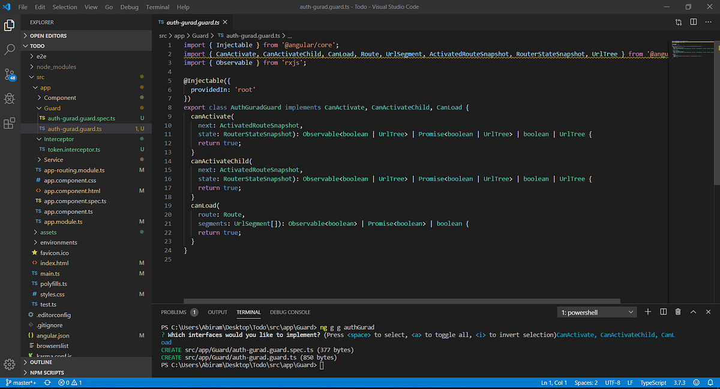Expand the Component folder

click(x=59, y=98)
